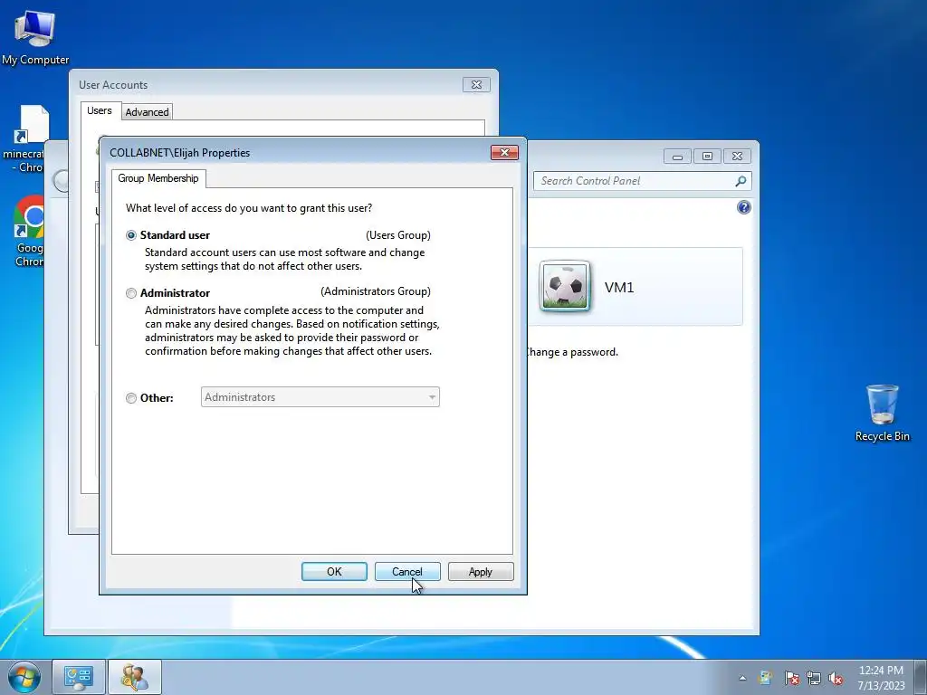The height and width of the screenshot is (695, 927).
Task: Open the Advanced tab in User Accounts
Action: pos(147,111)
